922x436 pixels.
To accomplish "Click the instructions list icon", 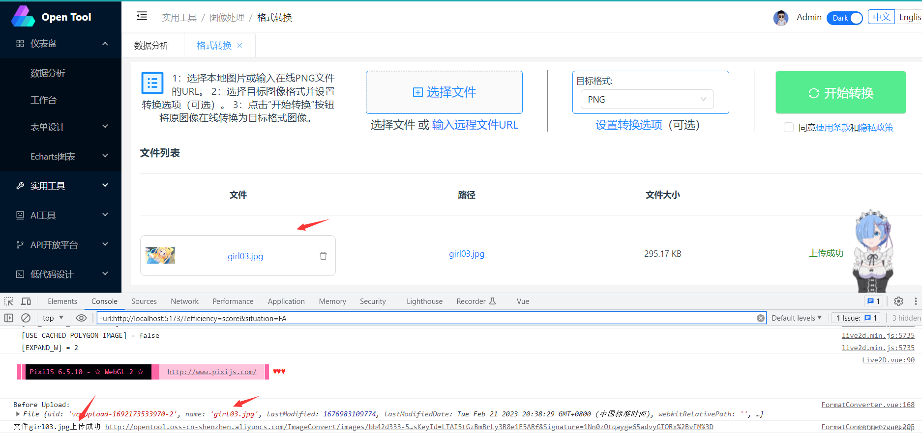I will click(x=152, y=83).
